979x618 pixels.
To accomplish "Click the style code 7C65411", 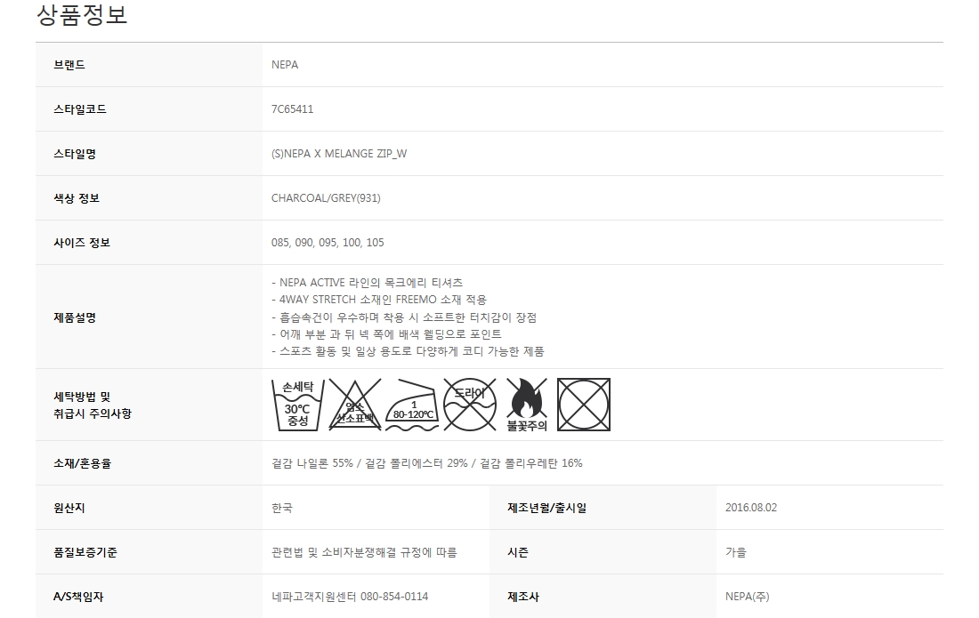I will (292, 109).
